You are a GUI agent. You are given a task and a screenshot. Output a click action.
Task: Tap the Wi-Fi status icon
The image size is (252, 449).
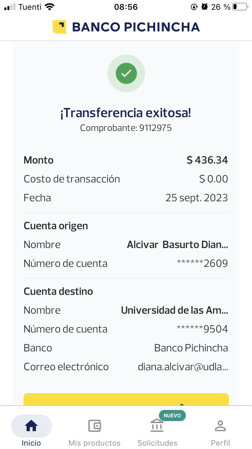(49, 7)
